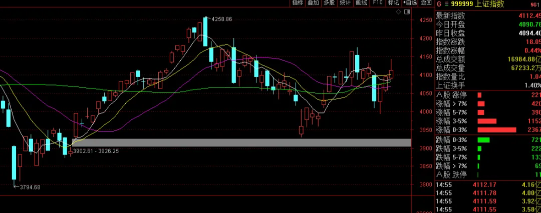Viewport: 541px width, 213px height.
Task: Click the tallest cyan candle at the 4258.86 peak
Action: point(205,31)
